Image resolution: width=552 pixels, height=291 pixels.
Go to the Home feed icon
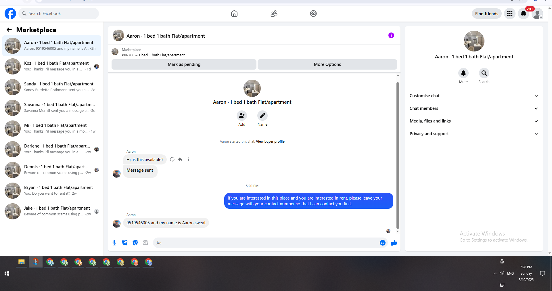point(234,14)
